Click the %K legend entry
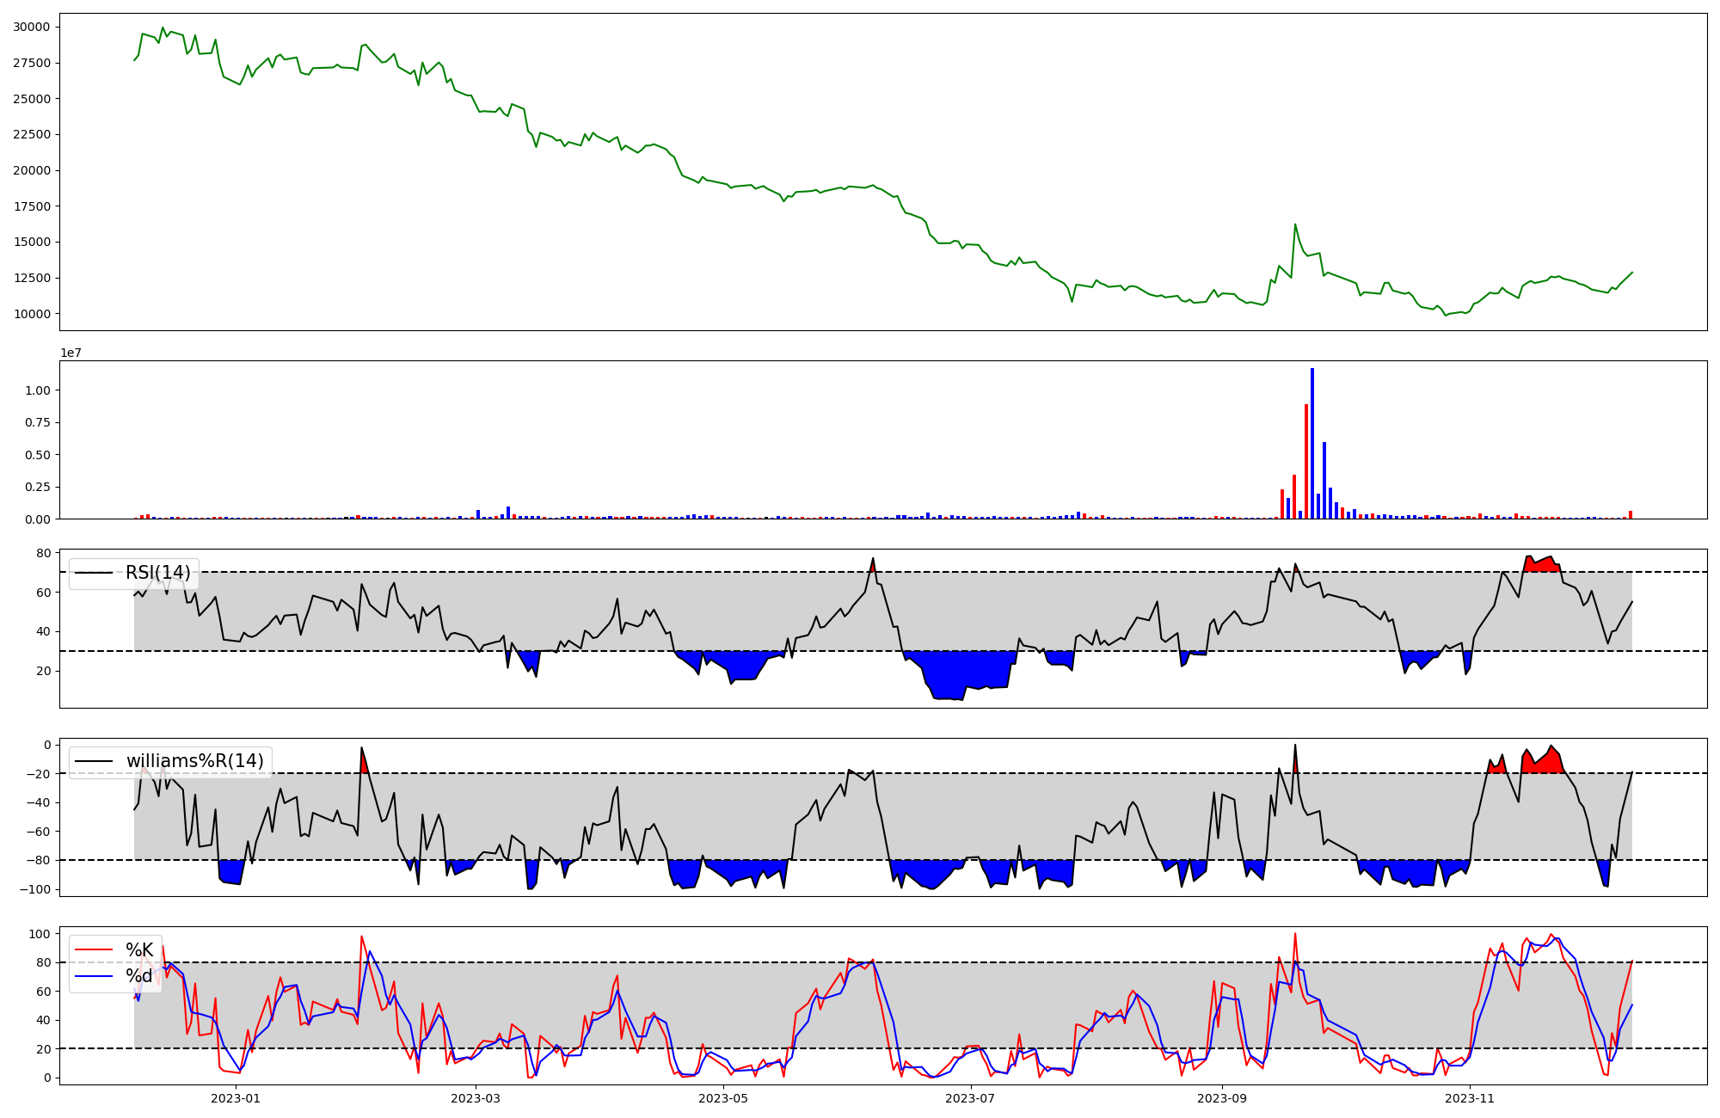Viewport: 1720px width, 1118px height. pyautogui.click(x=139, y=950)
